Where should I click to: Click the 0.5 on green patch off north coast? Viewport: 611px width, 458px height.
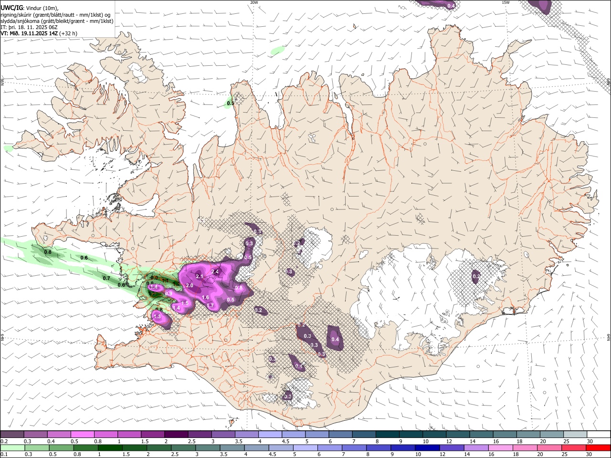(231, 103)
